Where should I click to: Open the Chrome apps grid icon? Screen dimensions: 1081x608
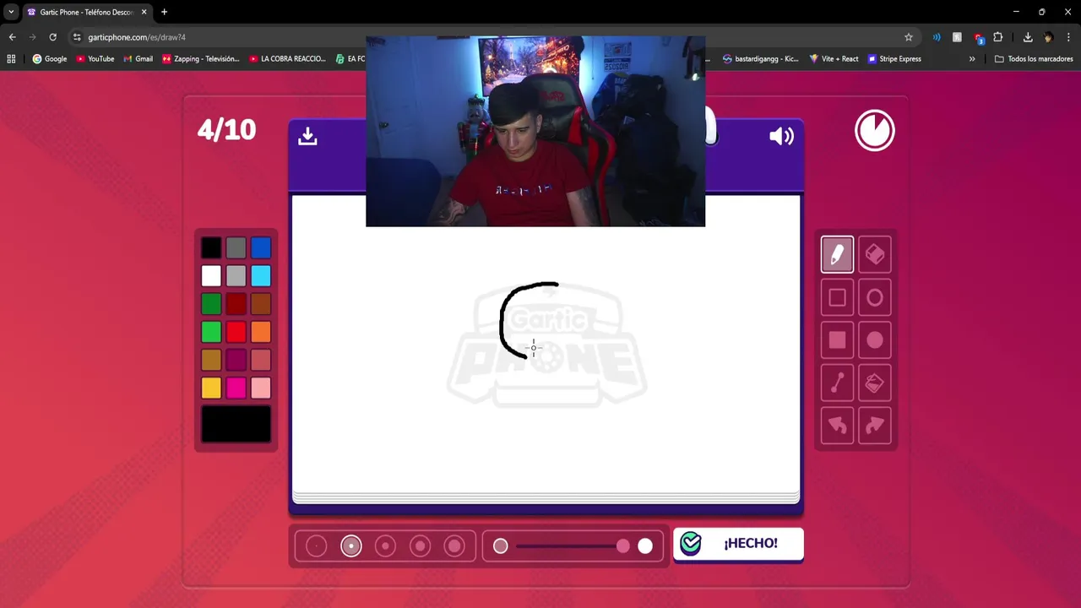pyautogui.click(x=11, y=59)
